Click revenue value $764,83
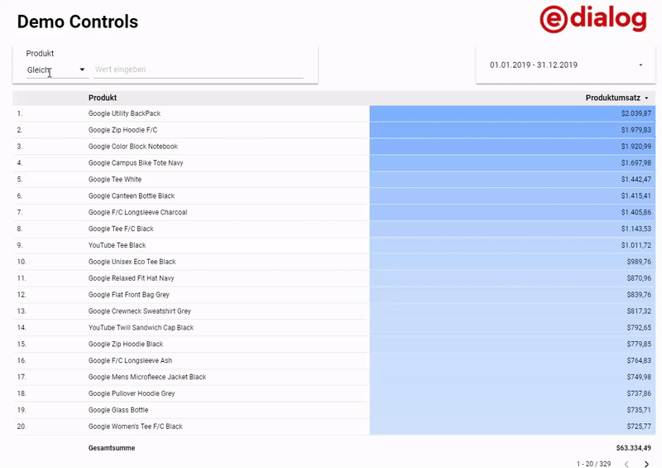662x468 pixels. (639, 360)
